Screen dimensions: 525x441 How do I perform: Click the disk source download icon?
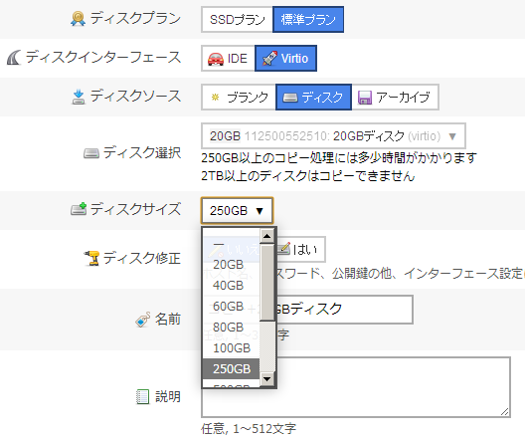point(79,97)
